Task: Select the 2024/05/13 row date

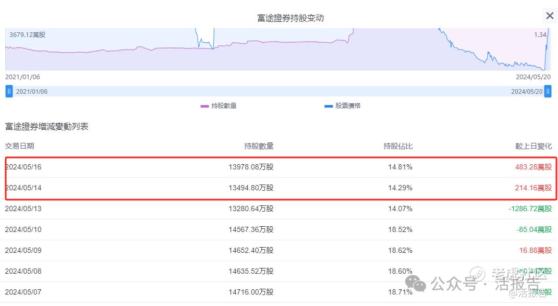Action: pyautogui.click(x=23, y=209)
